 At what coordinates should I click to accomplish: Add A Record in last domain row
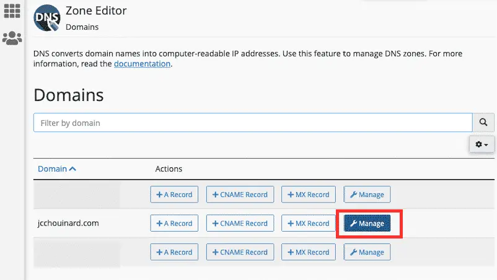[x=174, y=252]
